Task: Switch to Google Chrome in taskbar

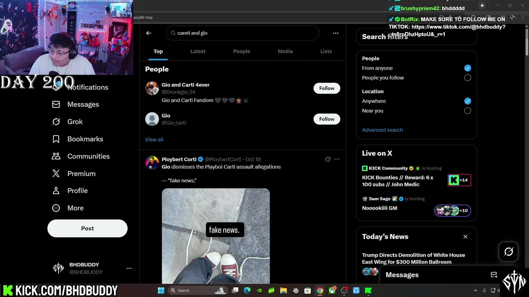Action: coord(319,290)
